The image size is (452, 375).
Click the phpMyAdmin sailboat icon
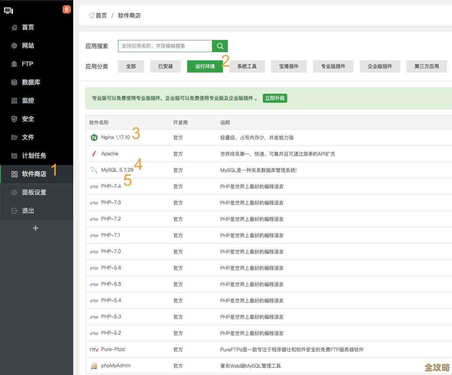(94, 366)
